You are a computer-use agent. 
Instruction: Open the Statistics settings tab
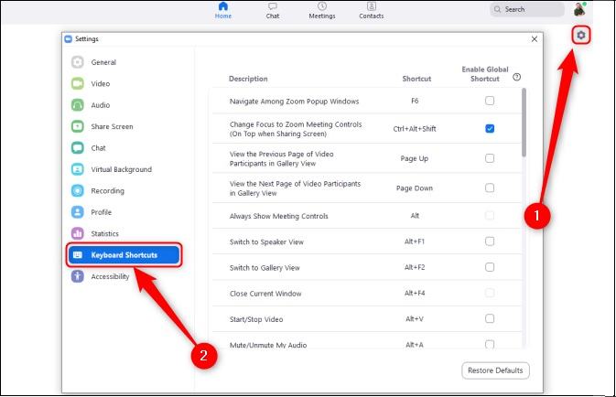click(x=124, y=233)
